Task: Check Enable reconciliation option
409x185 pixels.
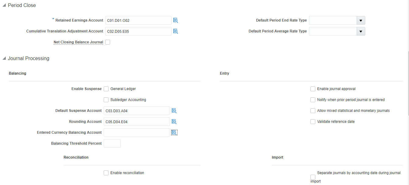Action: point(106,173)
